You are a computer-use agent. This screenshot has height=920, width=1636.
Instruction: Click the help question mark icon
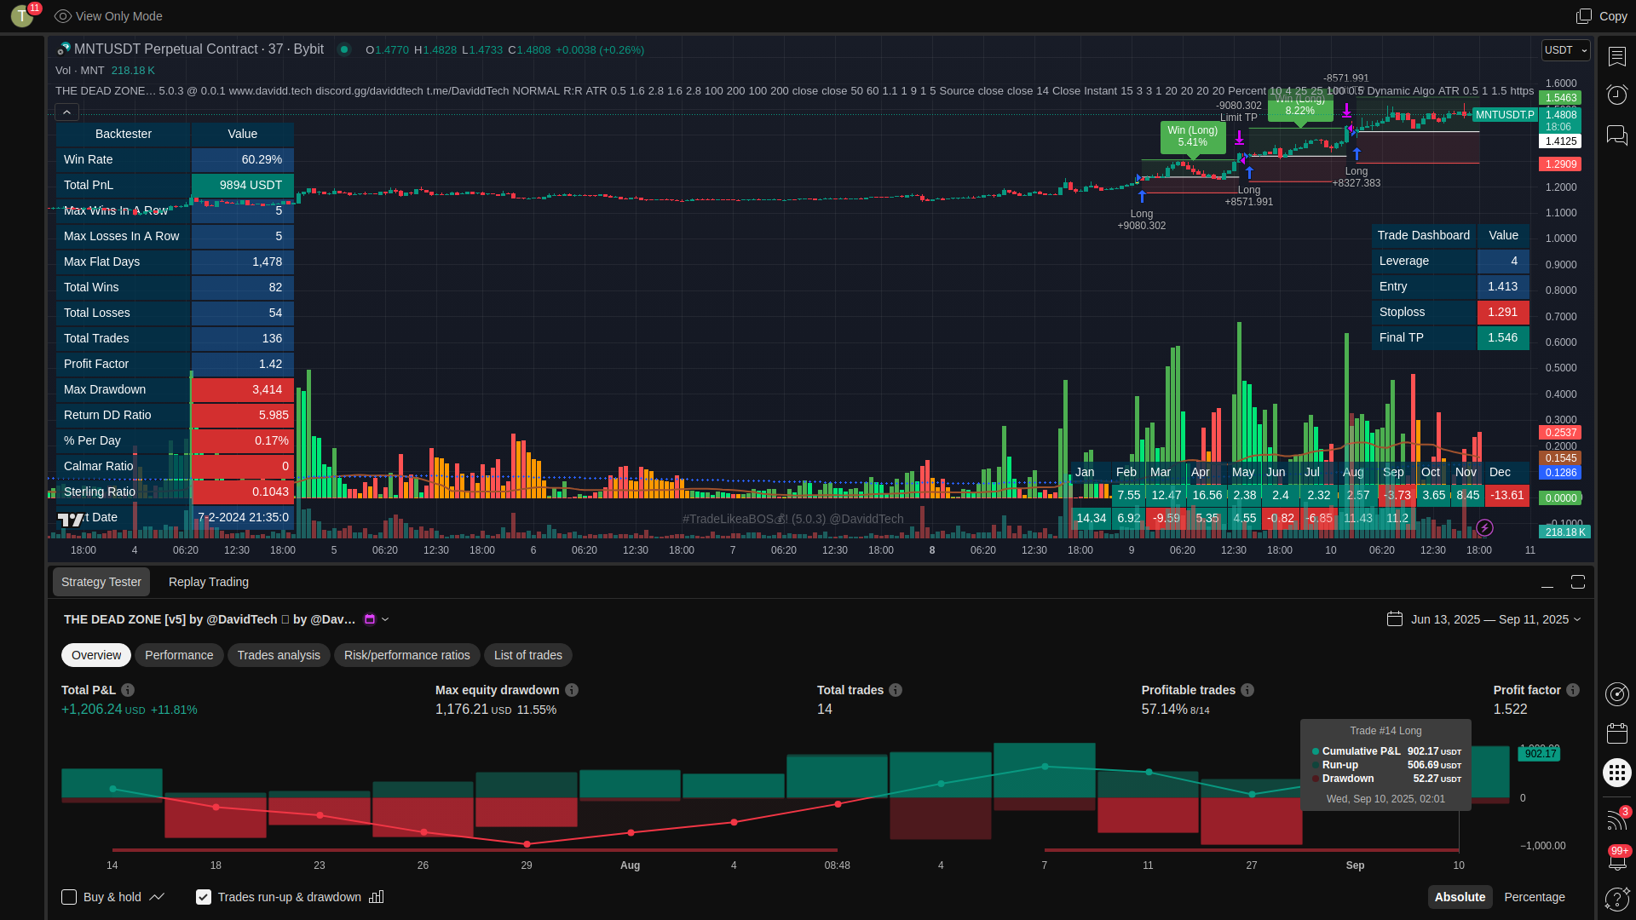pos(1616,899)
